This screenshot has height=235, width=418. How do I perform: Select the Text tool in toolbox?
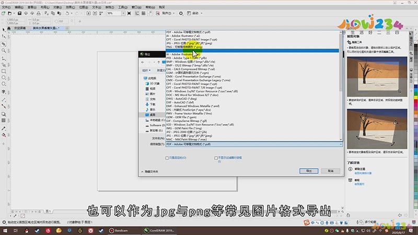pyautogui.click(x=4, y=92)
